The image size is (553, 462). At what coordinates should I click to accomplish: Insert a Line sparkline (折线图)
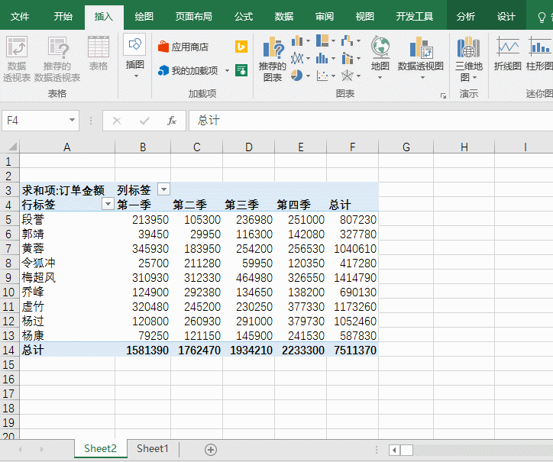[x=507, y=53]
